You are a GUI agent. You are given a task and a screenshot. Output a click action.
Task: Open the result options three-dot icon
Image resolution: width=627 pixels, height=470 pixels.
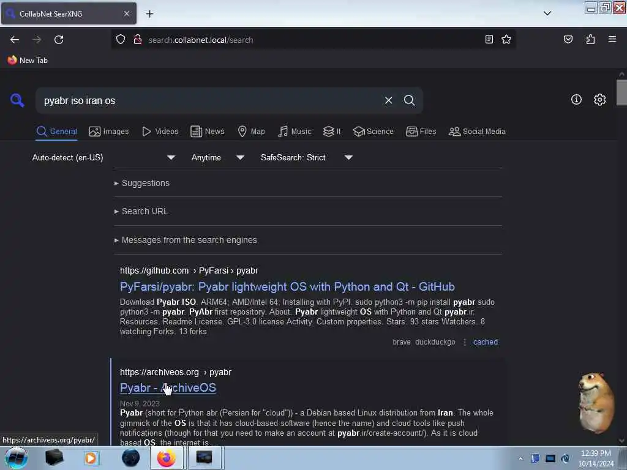464,342
